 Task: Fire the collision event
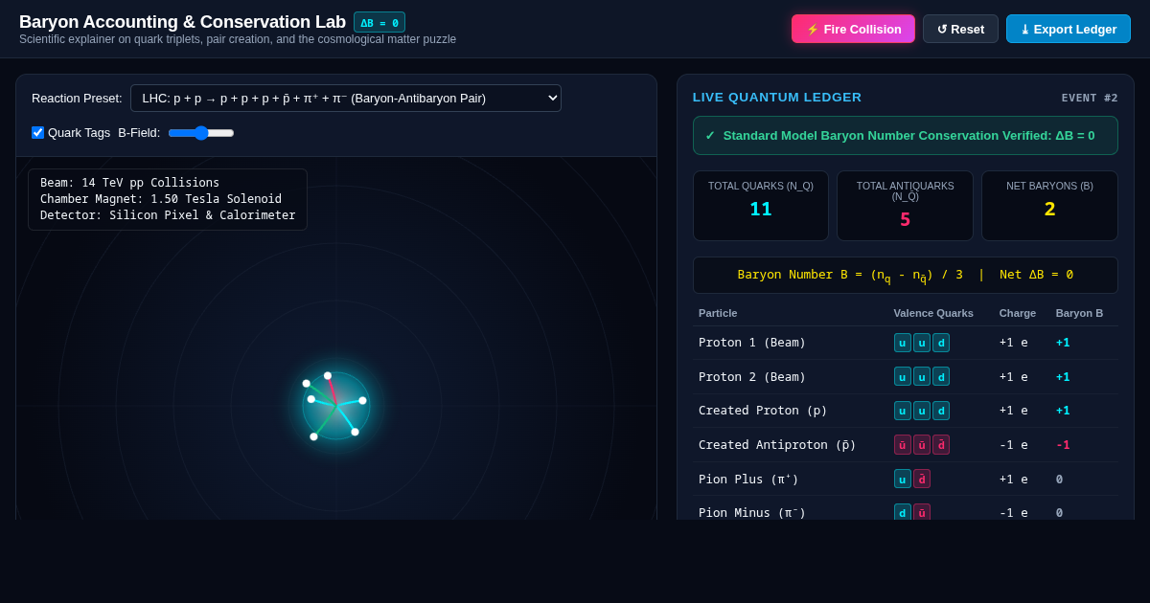(x=853, y=29)
